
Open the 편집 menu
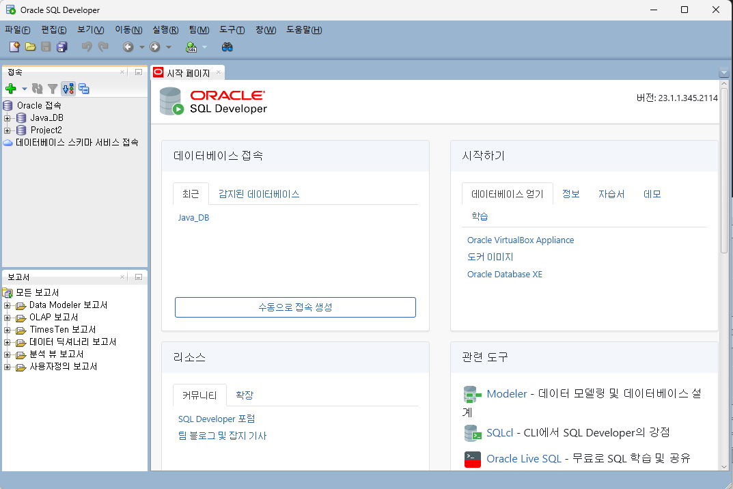tap(54, 30)
